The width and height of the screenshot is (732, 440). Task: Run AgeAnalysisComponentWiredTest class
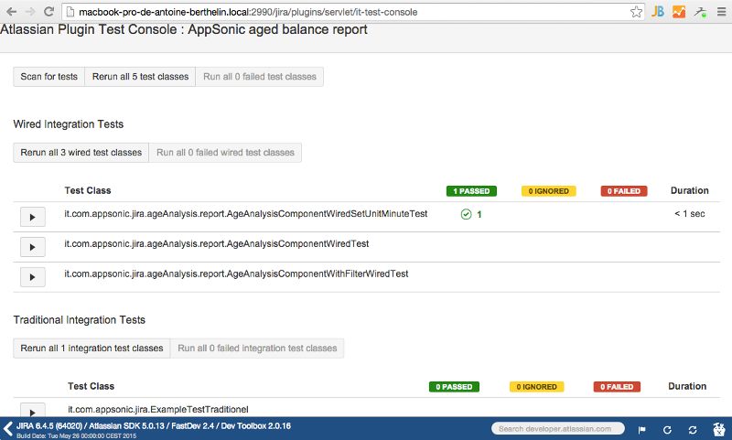[x=33, y=247]
